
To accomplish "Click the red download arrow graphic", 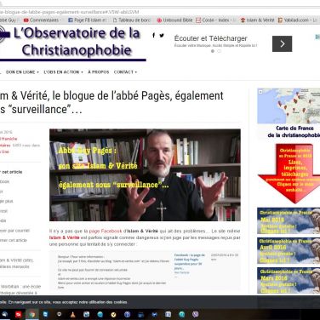I will click(289, 174).
